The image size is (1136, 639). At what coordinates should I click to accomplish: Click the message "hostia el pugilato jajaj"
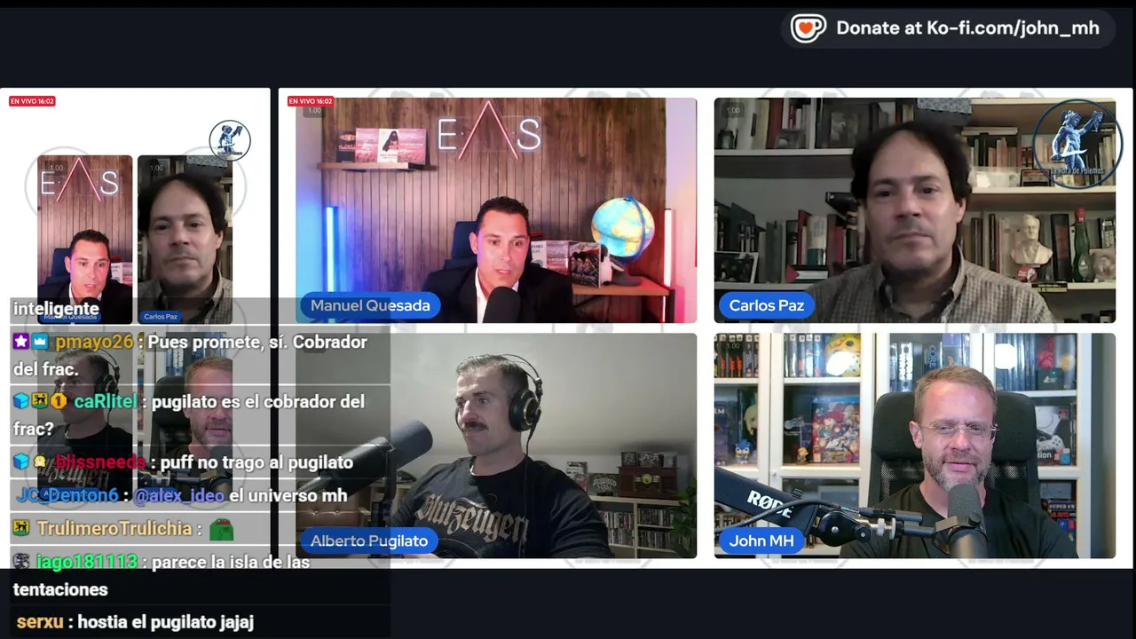[x=166, y=622]
